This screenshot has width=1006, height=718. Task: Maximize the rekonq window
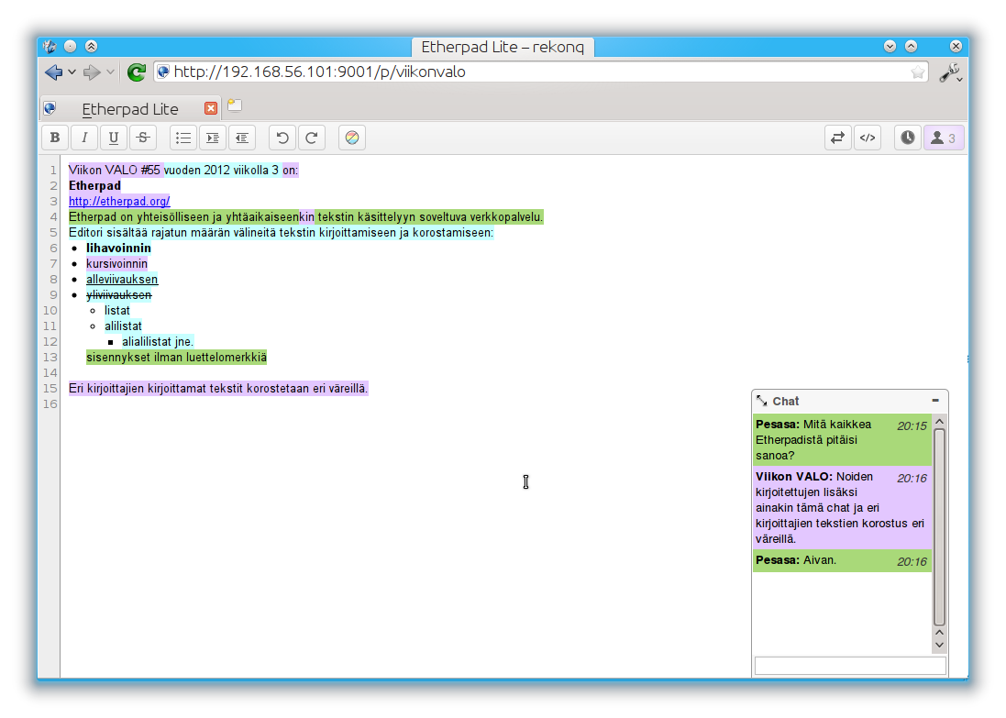click(x=911, y=46)
